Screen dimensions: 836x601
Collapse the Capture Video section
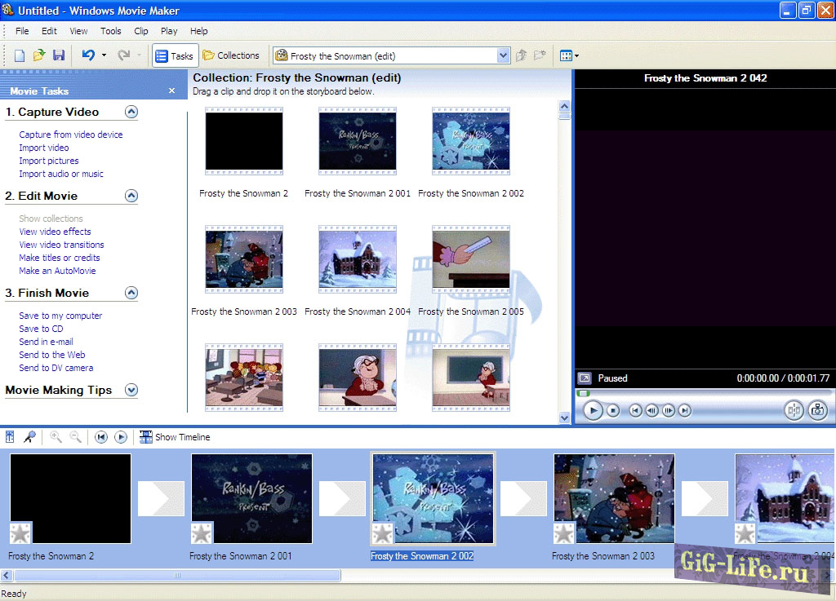pos(131,112)
